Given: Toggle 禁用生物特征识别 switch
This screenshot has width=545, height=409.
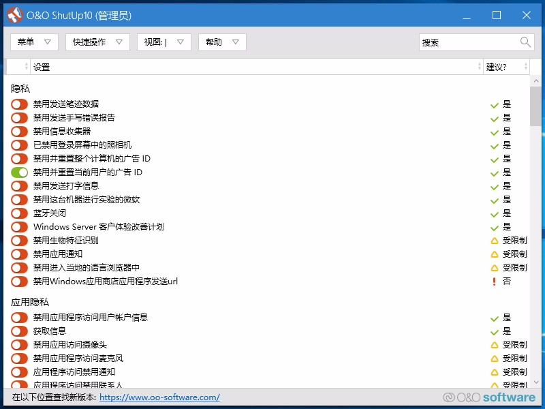Looking at the screenshot, I should pos(19,241).
